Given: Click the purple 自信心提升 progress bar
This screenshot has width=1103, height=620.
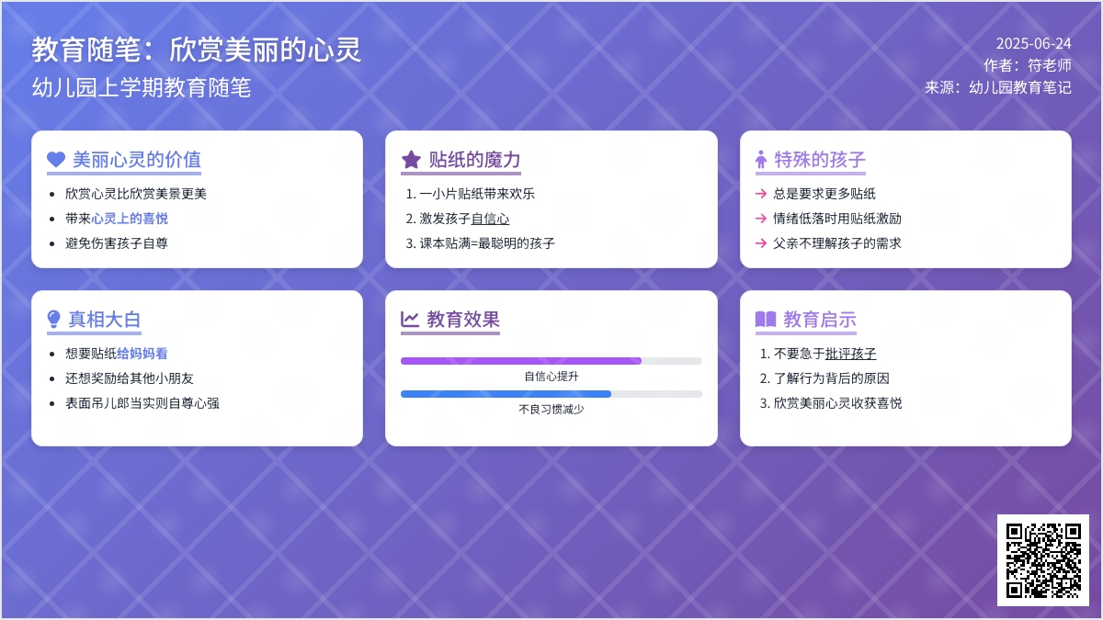Looking at the screenshot, I should coord(521,361).
